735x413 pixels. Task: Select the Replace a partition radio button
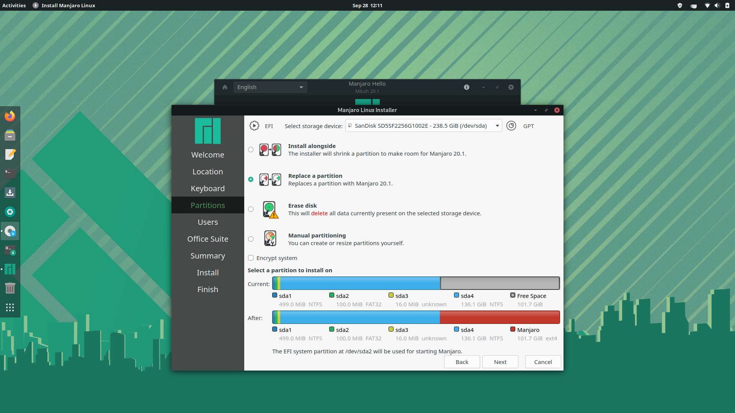251,179
